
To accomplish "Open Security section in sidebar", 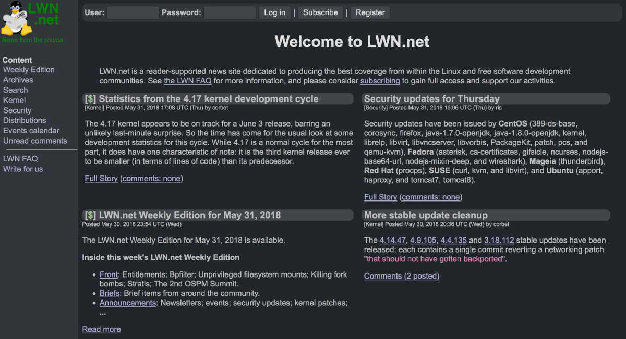I will coord(17,110).
